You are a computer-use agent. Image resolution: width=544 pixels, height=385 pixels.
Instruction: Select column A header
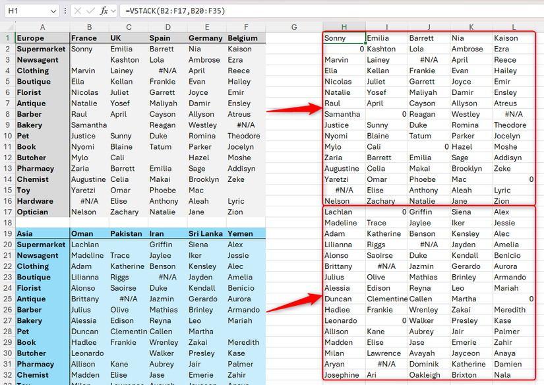pyautogui.click(x=42, y=28)
